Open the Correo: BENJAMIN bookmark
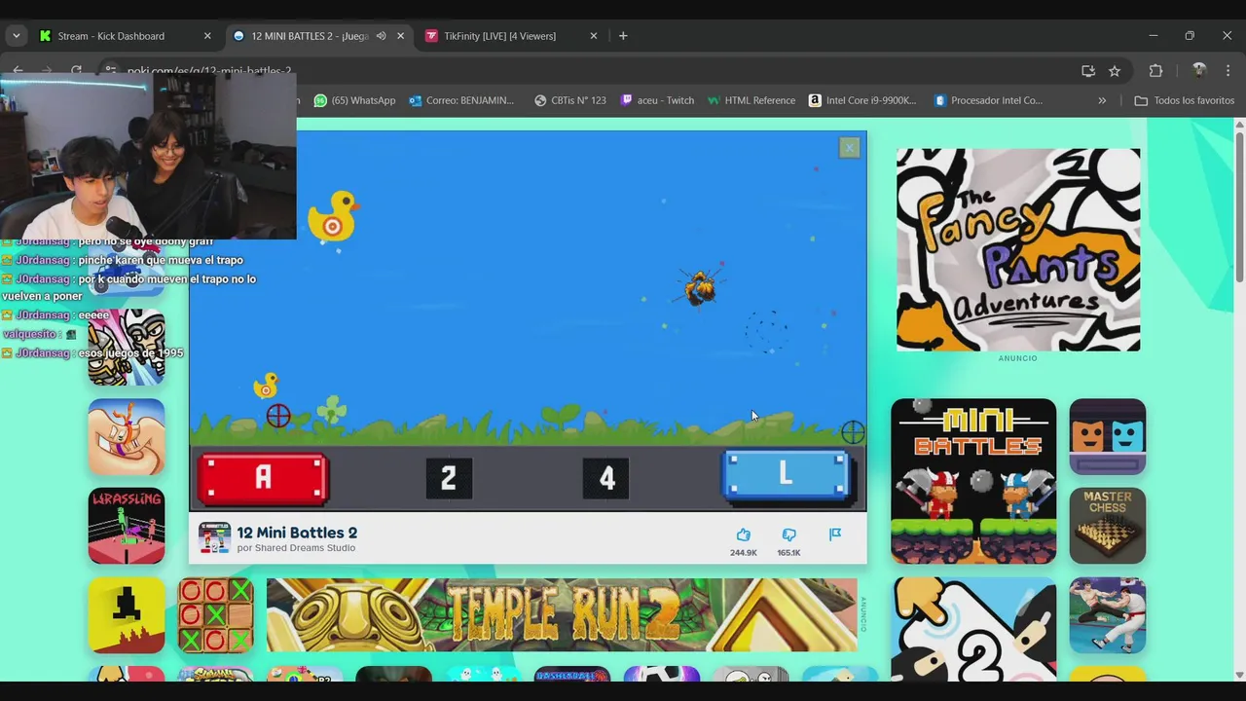 [461, 100]
